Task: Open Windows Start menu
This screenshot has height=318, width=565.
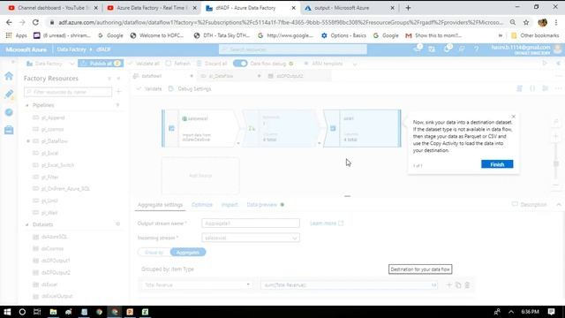Action: (7, 312)
